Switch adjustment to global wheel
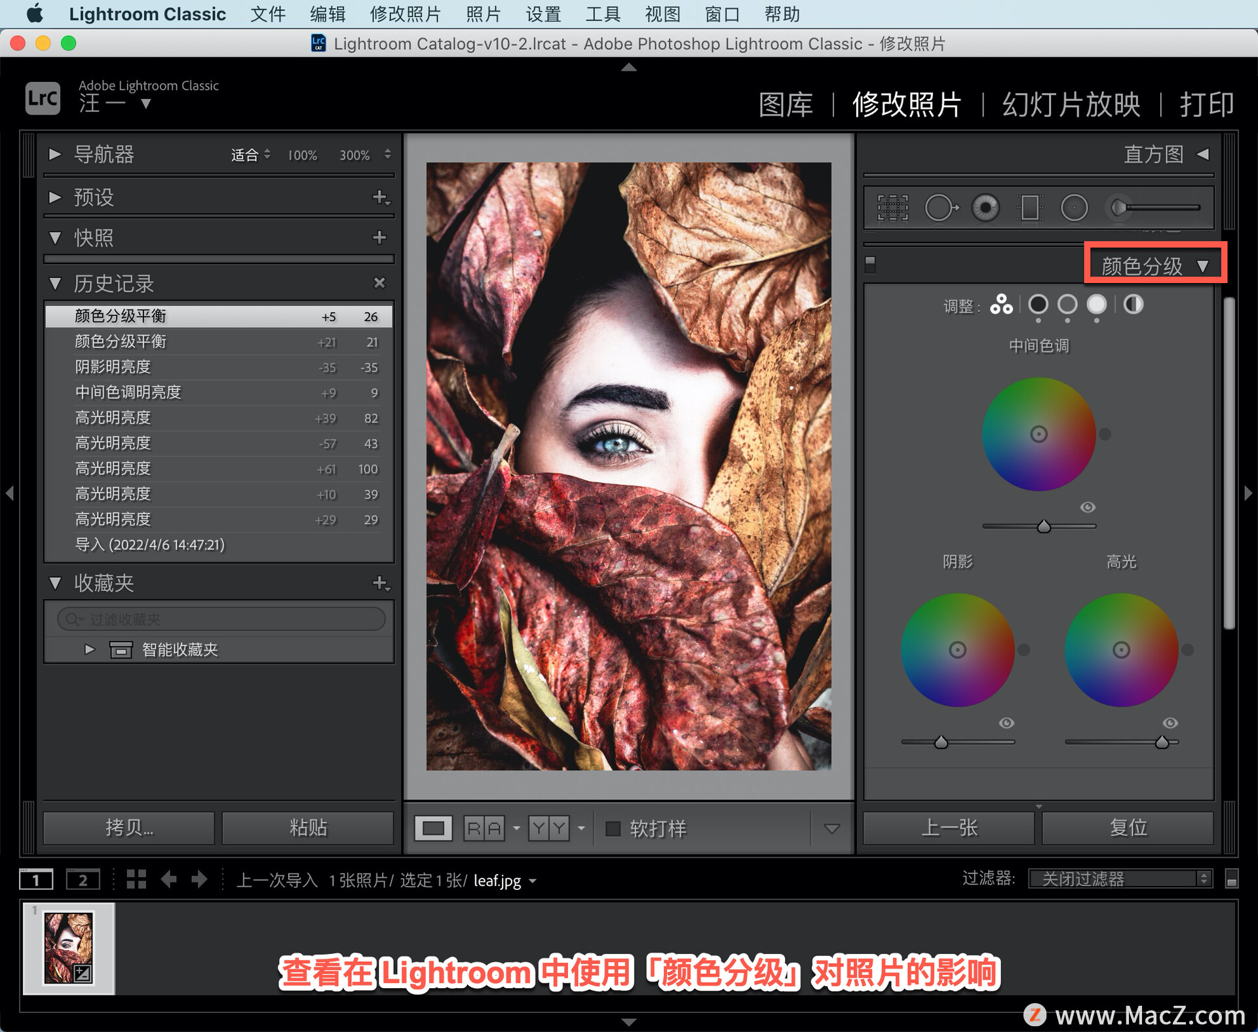1258x1032 pixels. pos(1133,305)
